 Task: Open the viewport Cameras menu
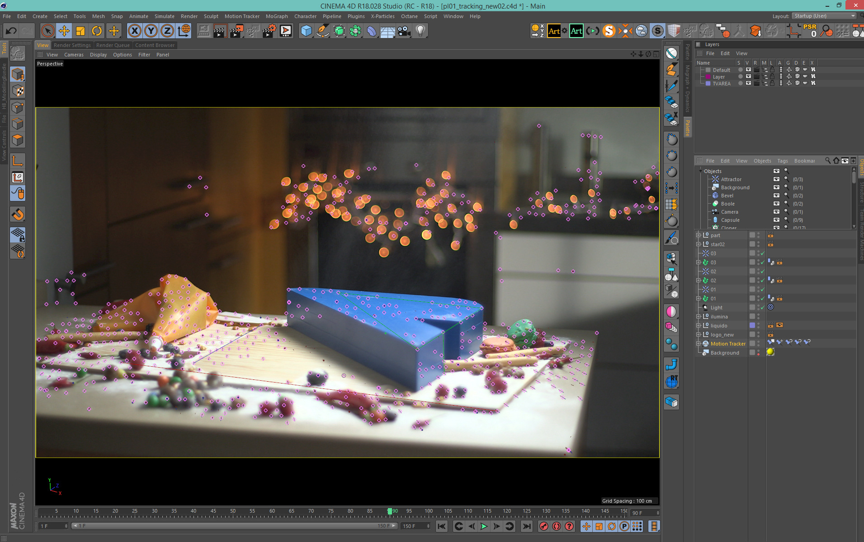(74, 55)
